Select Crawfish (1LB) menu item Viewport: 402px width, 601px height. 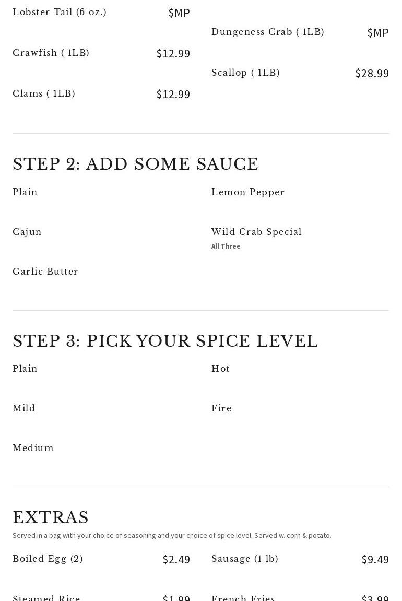pyautogui.click(x=51, y=53)
